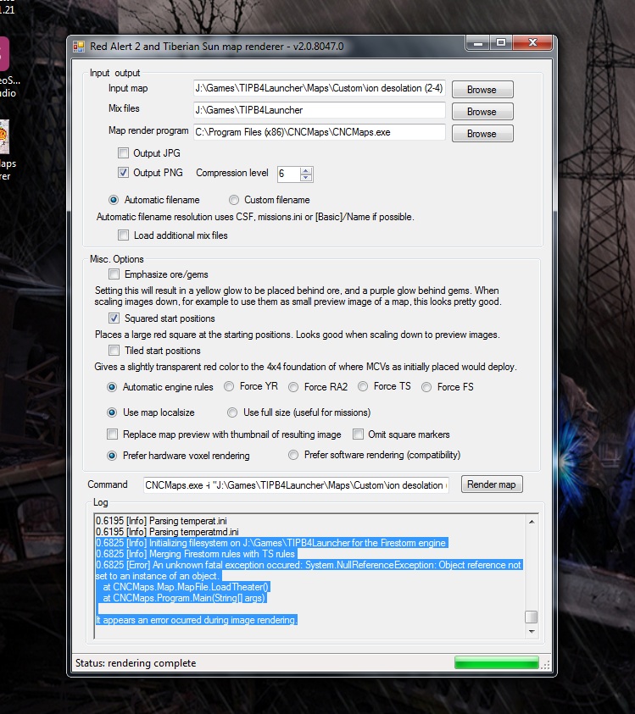The width and height of the screenshot is (635, 714).
Task: Uncheck the Output PNG option
Action: tap(124, 173)
